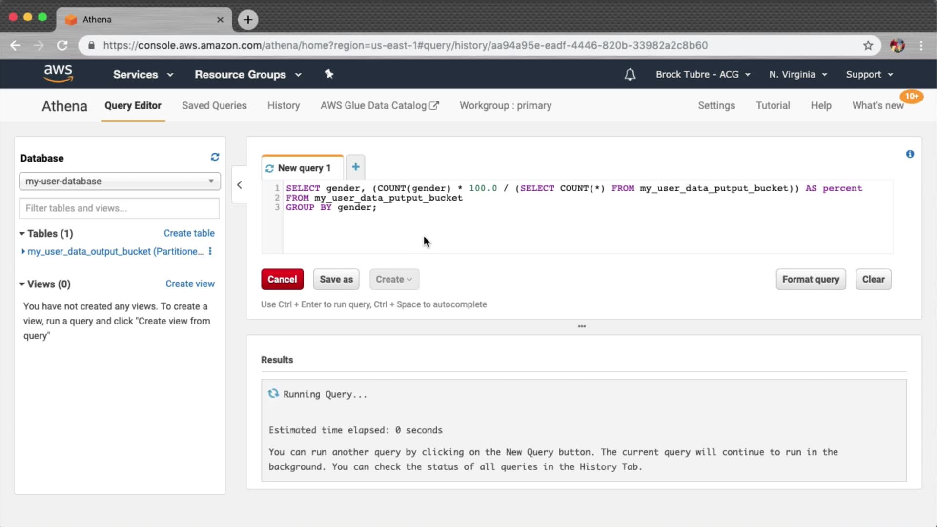Image resolution: width=937 pixels, height=527 pixels.
Task: Collapse the Tables (1) section
Action: tap(22, 234)
